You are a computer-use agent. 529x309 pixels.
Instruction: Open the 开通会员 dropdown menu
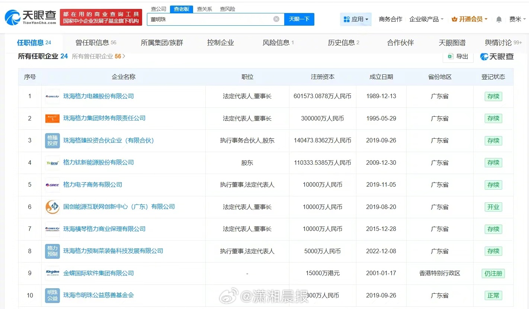(x=469, y=19)
